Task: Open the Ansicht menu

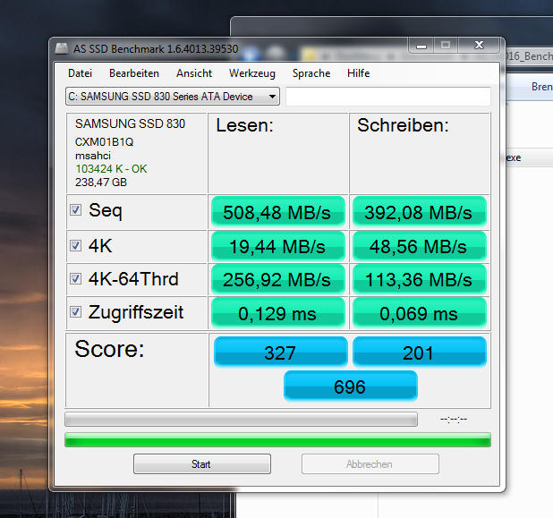Action: click(194, 73)
